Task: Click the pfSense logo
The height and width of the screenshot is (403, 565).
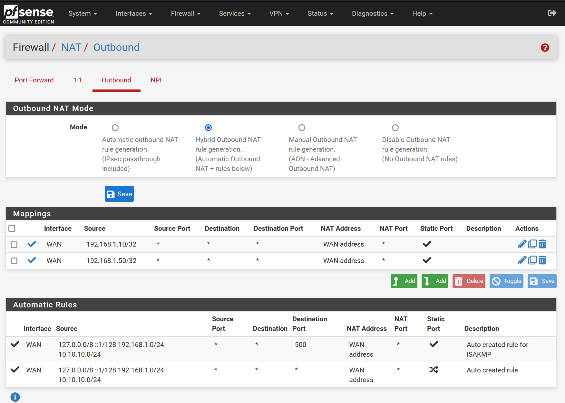Action: pyautogui.click(x=29, y=14)
